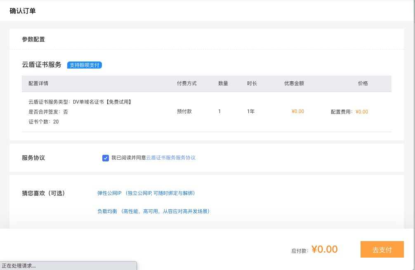
Task: Open the 云盾证书服务服务协议 link
Action: 171,158
